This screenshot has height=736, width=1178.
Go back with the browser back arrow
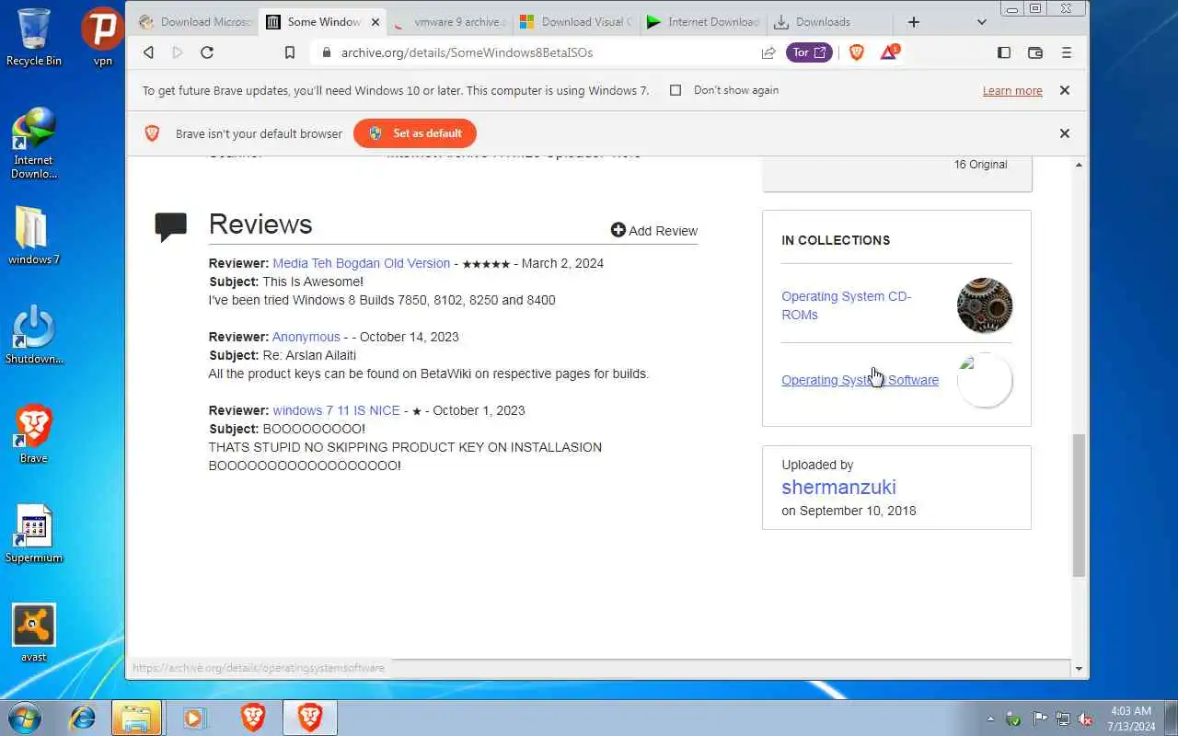(148, 52)
